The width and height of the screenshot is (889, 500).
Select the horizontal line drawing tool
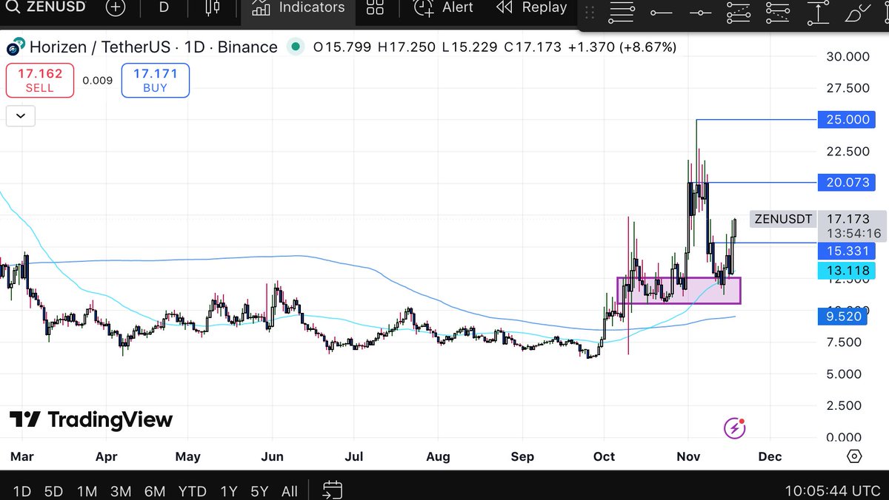699,13
